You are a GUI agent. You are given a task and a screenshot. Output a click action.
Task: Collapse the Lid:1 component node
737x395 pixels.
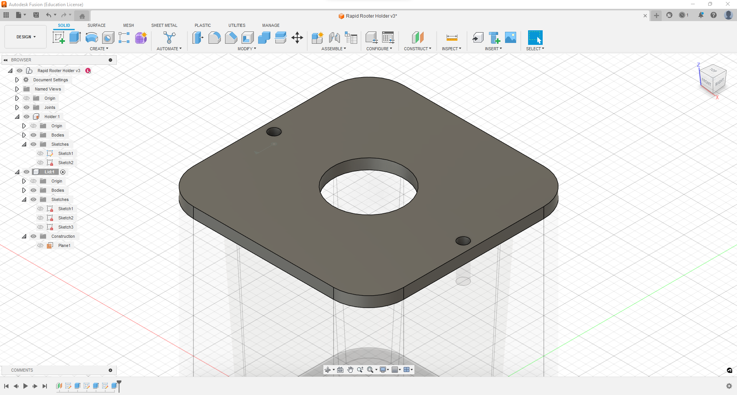[x=17, y=172]
